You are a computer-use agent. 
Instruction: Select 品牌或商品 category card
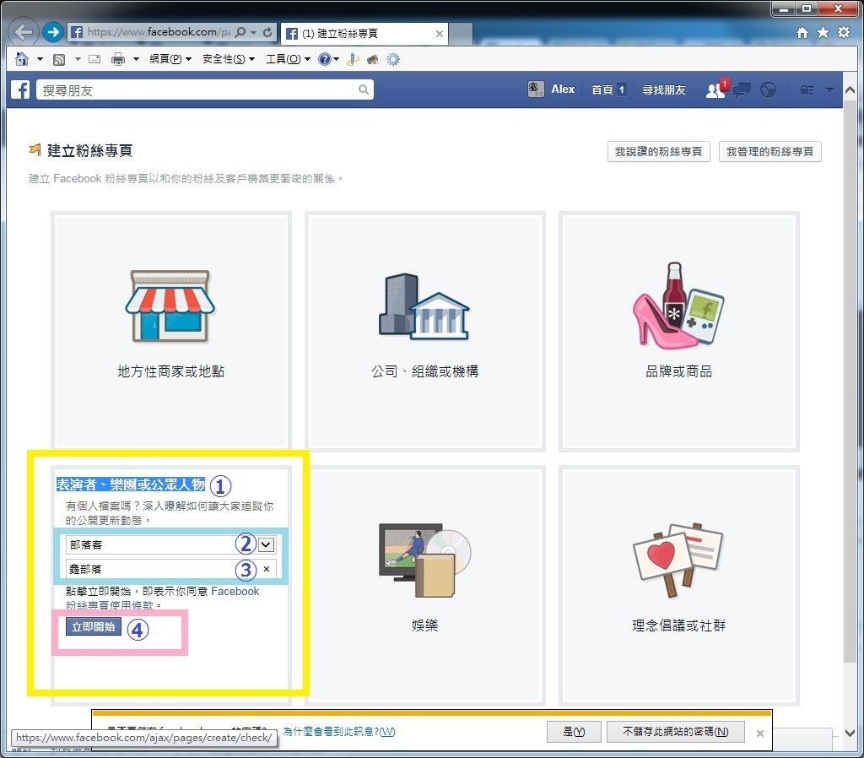679,331
